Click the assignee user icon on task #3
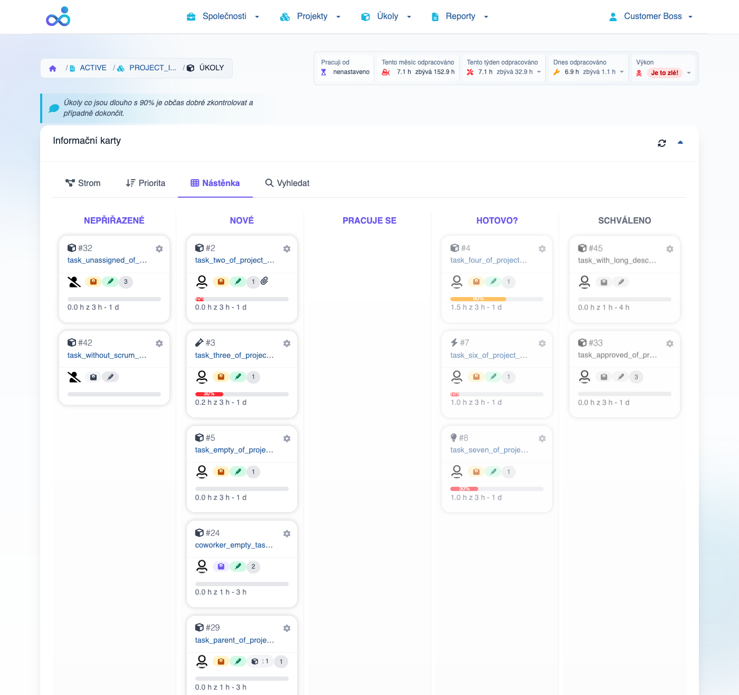 202,377
